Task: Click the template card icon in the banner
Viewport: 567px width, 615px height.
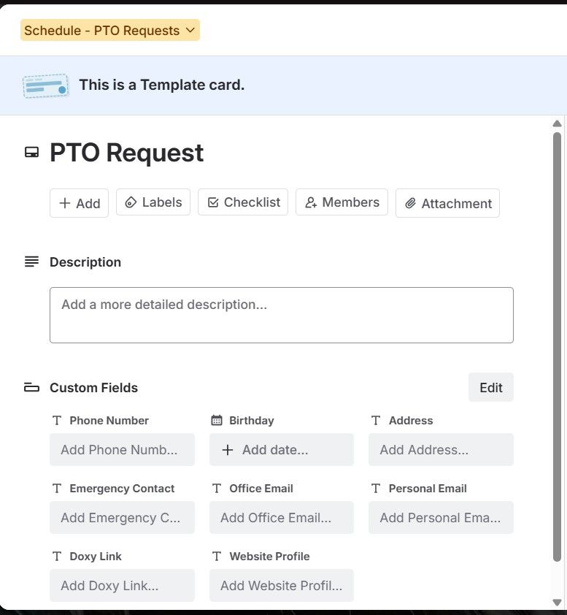Action: (x=45, y=85)
